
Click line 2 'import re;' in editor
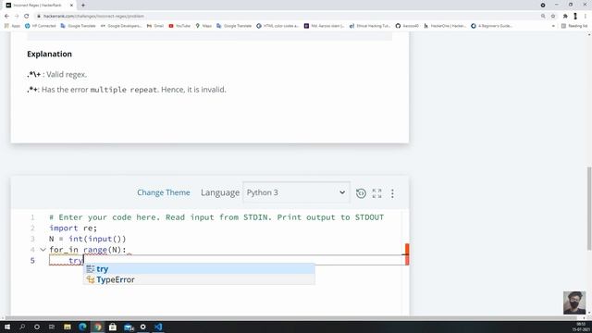pos(73,228)
